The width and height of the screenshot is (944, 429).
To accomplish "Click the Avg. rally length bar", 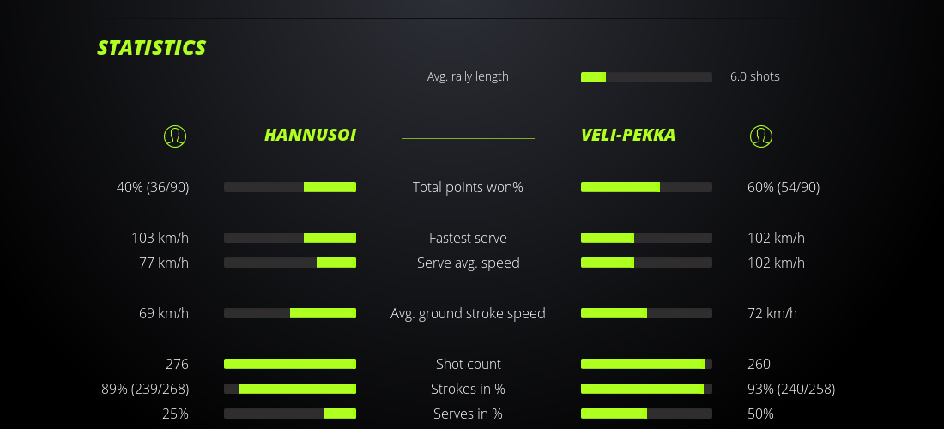I will coord(646,77).
